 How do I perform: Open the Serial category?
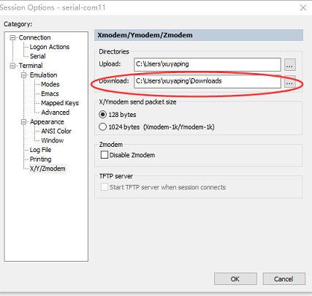tap(37, 56)
